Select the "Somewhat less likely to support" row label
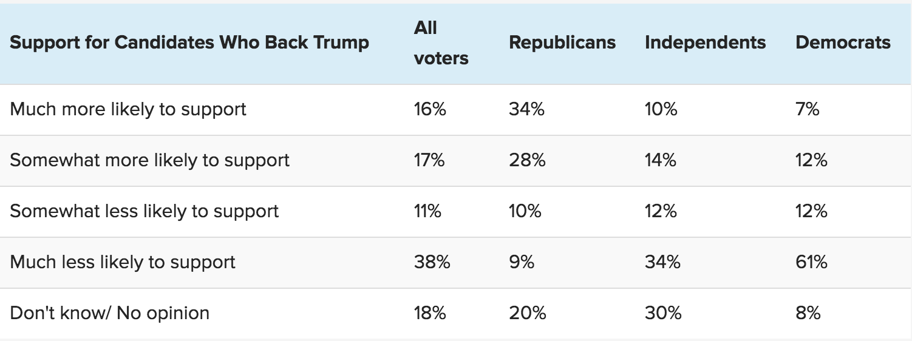Screen dimensions: 912x341 [x=145, y=211]
